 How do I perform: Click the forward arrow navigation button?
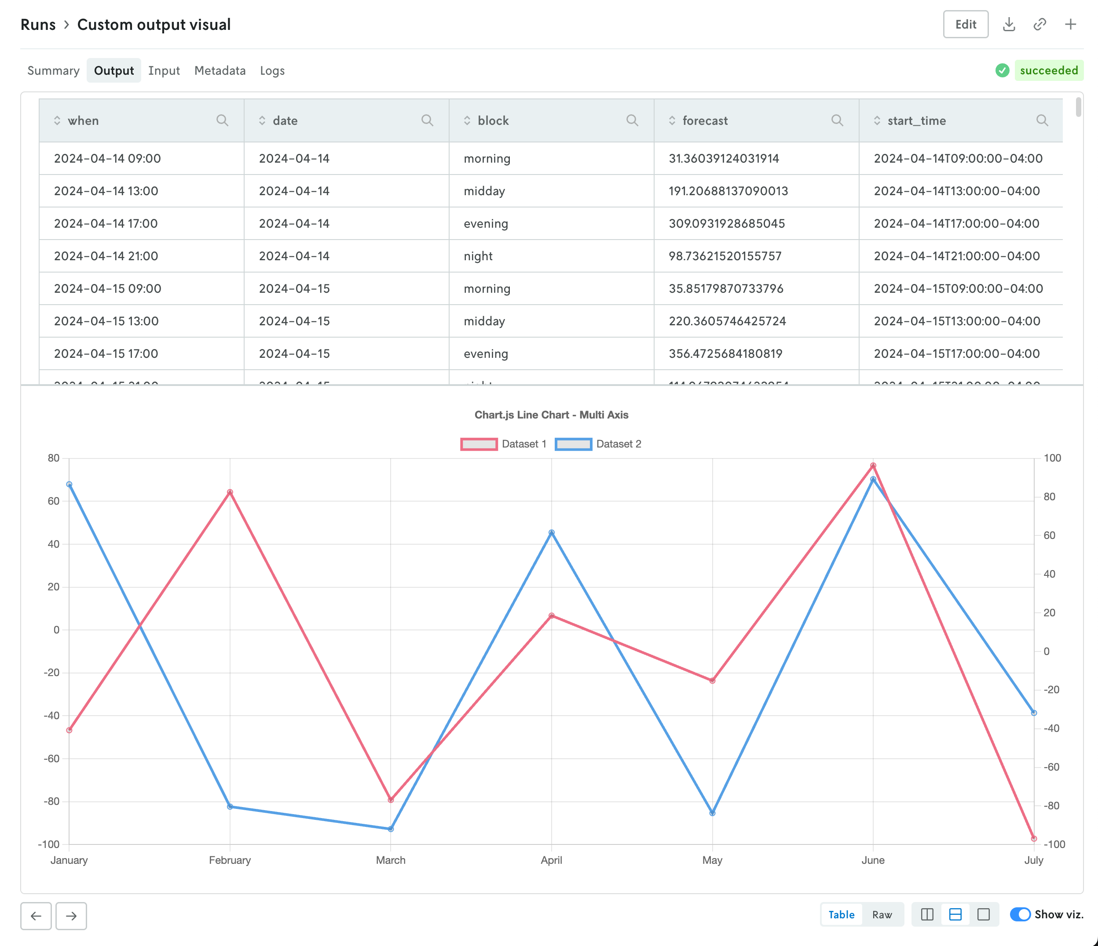[71, 916]
